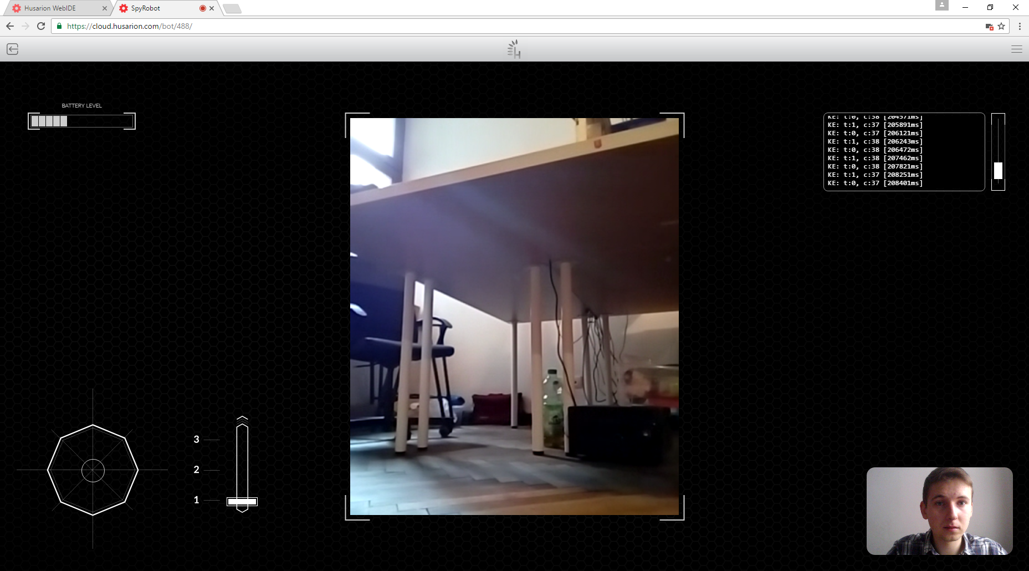The width and height of the screenshot is (1029, 571).
Task: Click the cast/display icon in the address bar
Action: [x=989, y=26]
